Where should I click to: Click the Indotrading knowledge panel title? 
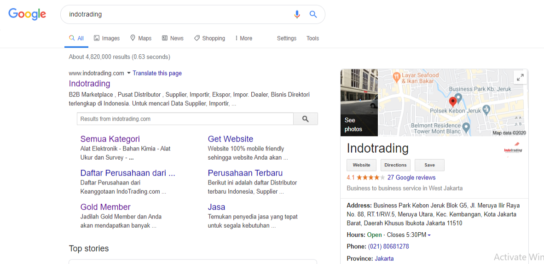pos(377,148)
